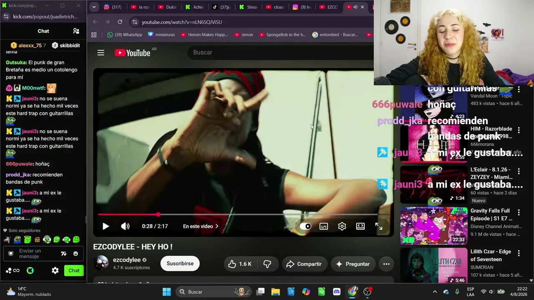
Task: Open the 7TV emote menu in chat
Action: point(64,253)
